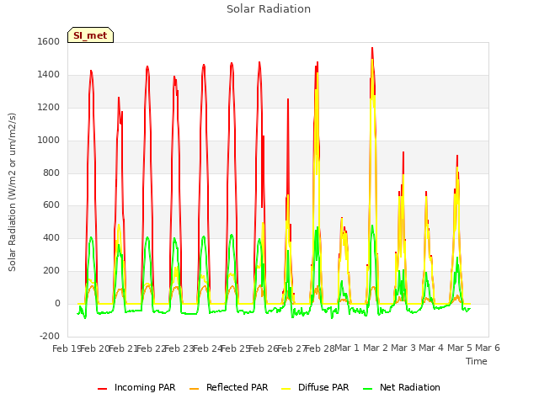The image size is (539, 404).
Task: Click the Feb 27 red spike peak
Action: pyautogui.click(x=288, y=99)
